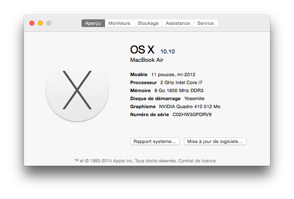Select the Assistance tab
This screenshot has width=294, height=199.
click(x=178, y=23)
